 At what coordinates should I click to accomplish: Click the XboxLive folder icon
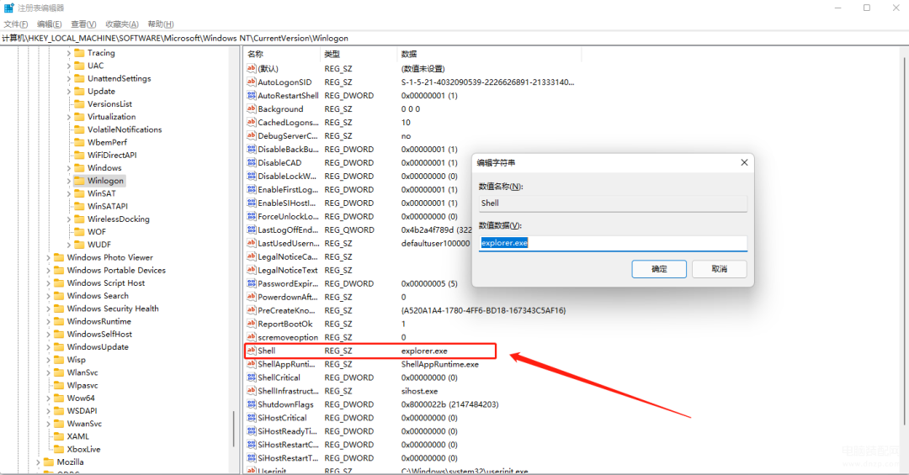pyautogui.click(x=59, y=449)
